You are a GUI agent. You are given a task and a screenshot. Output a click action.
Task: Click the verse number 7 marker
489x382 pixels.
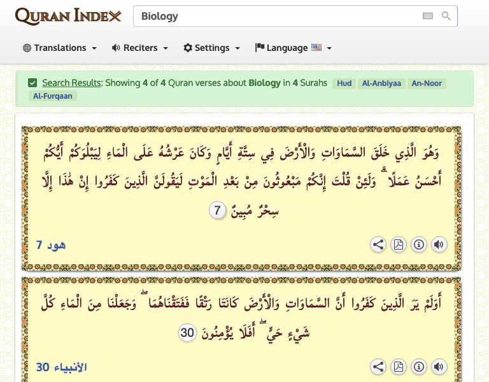217,211
